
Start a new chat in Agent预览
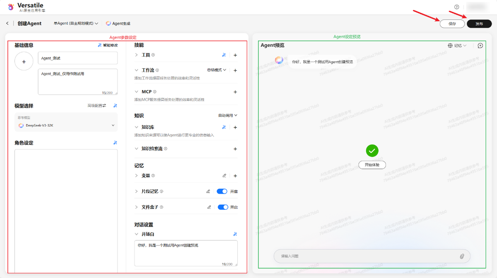coord(480,46)
